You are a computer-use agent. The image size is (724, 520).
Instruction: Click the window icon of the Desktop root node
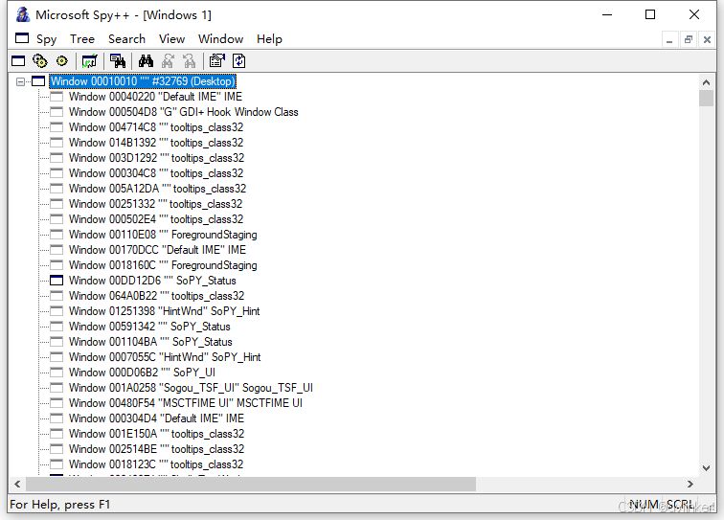[38, 81]
